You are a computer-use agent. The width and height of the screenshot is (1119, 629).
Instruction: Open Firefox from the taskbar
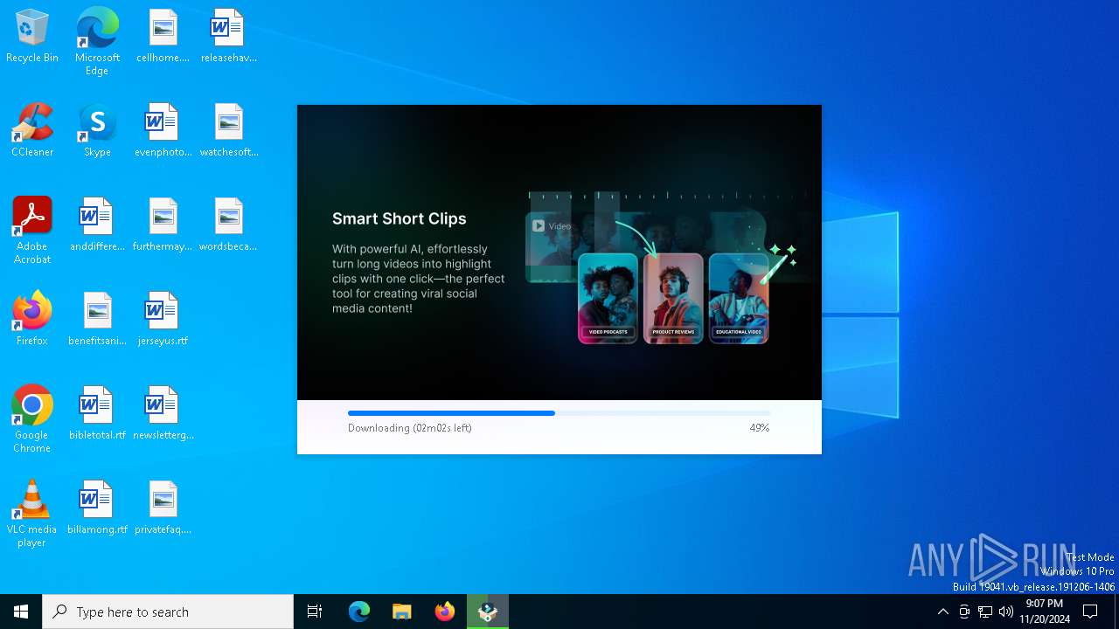tap(445, 612)
